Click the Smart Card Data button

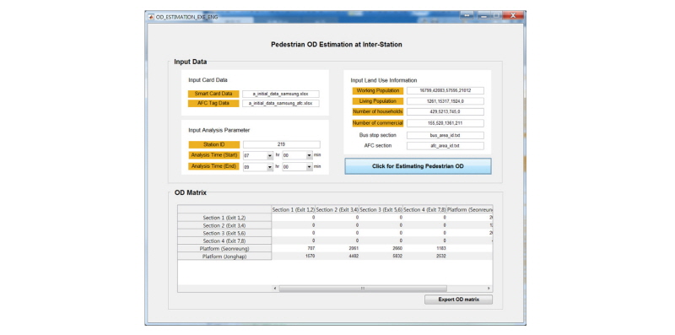click(213, 94)
